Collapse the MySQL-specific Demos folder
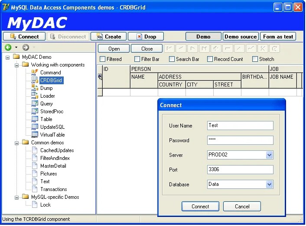The image size is (306, 226). (17, 197)
